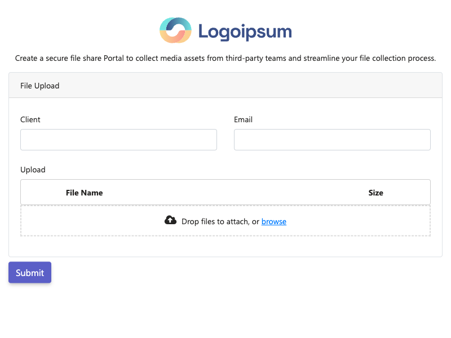Click the orange arc of the logo mark

[175, 41]
